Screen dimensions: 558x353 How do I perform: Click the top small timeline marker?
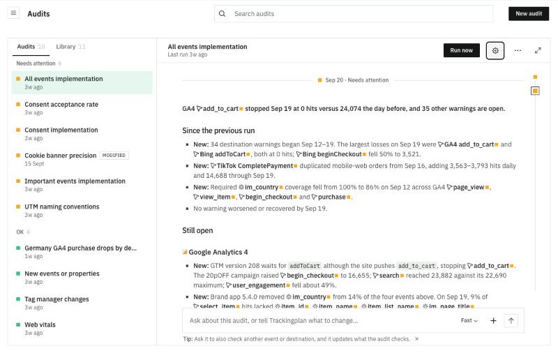tap(535, 77)
